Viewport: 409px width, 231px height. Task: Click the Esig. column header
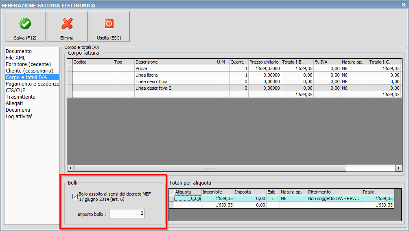(273, 192)
